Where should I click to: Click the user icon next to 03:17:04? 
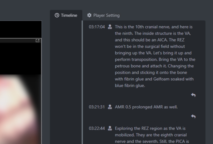click(x=110, y=27)
